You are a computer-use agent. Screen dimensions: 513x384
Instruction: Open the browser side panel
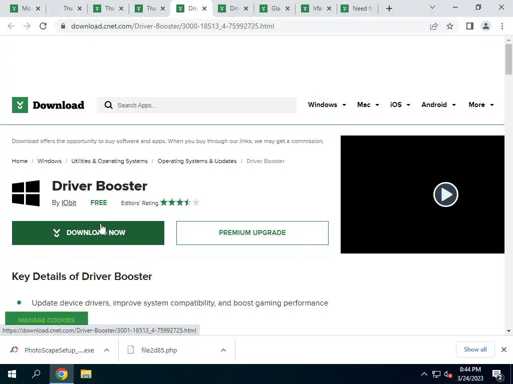coord(470,26)
